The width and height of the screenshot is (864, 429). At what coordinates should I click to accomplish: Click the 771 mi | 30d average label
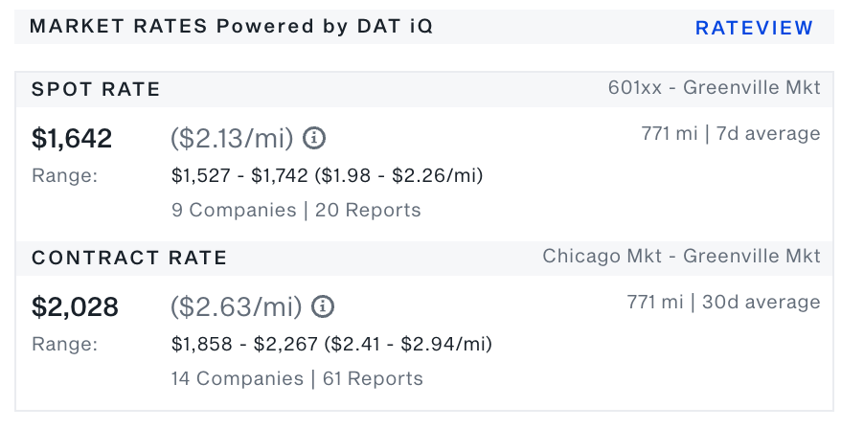(x=723, y=303)
